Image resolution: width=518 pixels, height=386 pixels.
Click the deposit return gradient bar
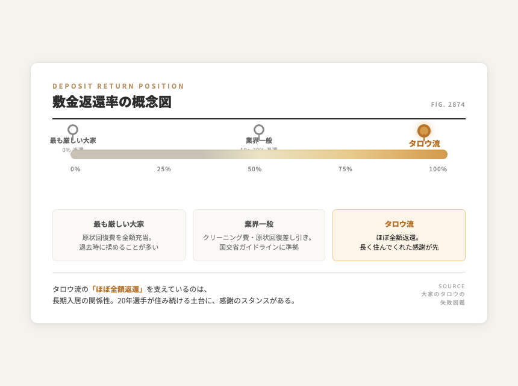(x=259, y=154)
